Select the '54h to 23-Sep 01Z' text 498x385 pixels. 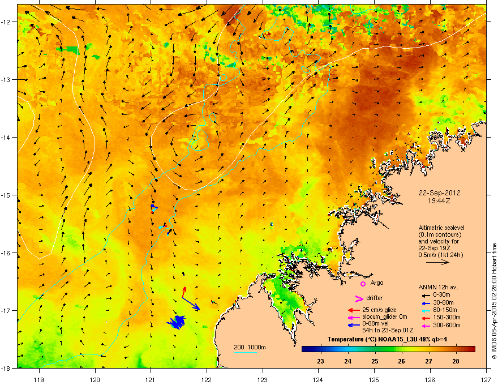click(x=388, y=330)
